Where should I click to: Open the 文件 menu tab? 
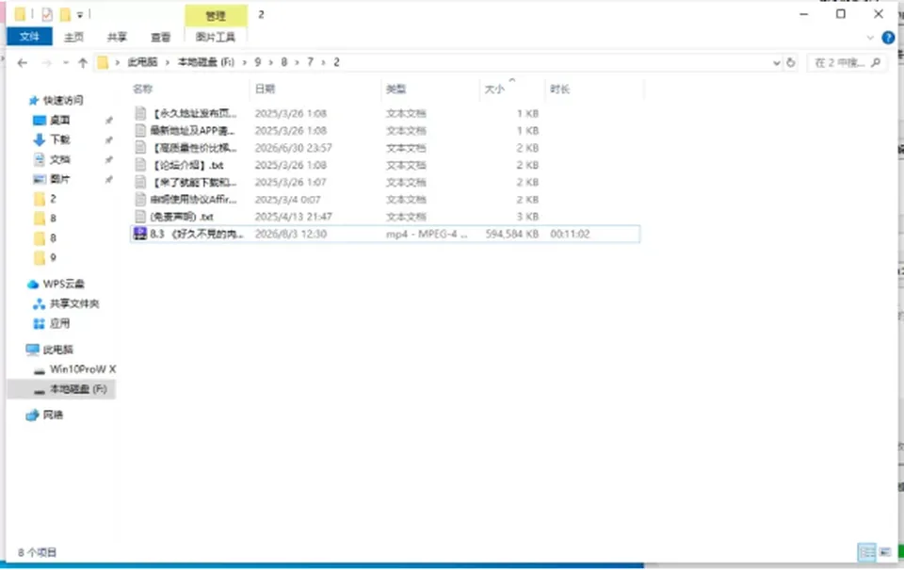tap(29, 37)
